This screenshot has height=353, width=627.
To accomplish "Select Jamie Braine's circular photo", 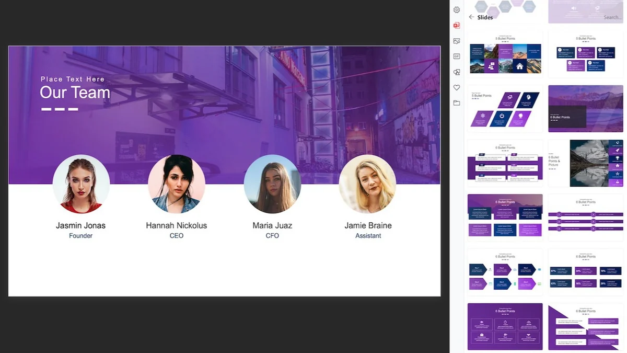I will click(367, 184).
